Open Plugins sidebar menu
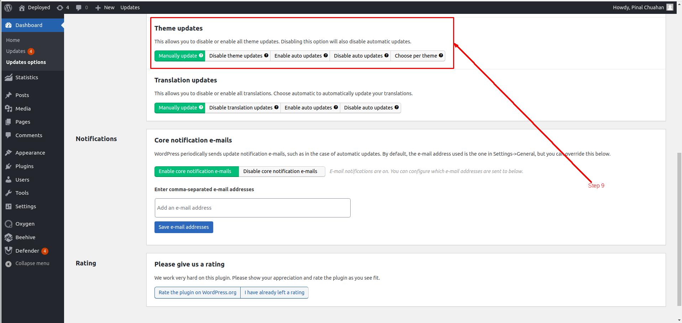Screen dimensions: 682x323 (x=32, y=166)
